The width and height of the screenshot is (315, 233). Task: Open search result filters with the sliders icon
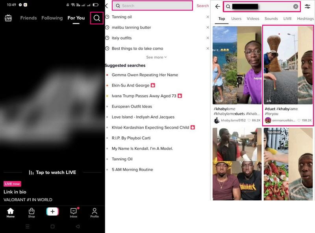[x=308, y=7]
